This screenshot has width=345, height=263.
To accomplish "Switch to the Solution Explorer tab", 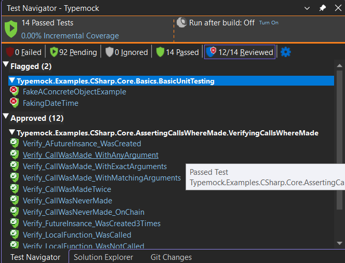I will click(x=103, y=257).
